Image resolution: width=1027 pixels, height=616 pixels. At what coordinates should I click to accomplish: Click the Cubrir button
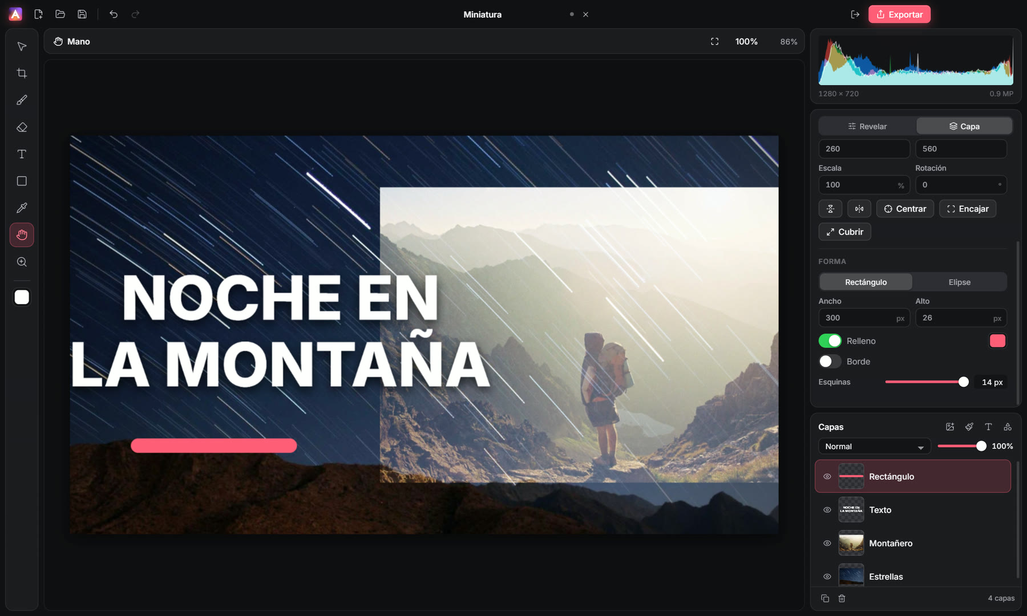[x=844, y=232]
